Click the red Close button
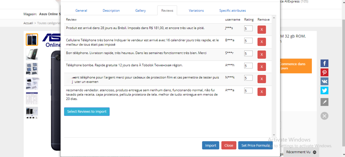This screenshot has height=157, width=345. (x=228, y=145)
